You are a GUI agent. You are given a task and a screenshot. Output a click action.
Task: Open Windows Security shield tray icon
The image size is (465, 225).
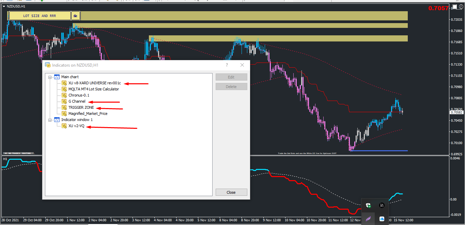(x=368, y=205)
